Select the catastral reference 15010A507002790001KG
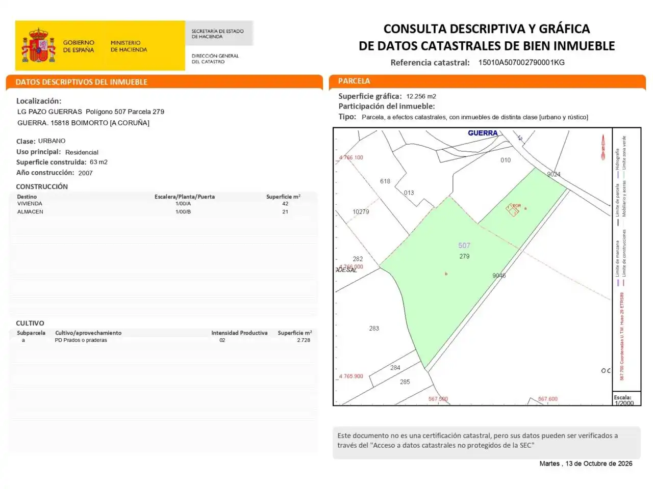The width and height of the screenshot is (653, 489). pos(521,63)
